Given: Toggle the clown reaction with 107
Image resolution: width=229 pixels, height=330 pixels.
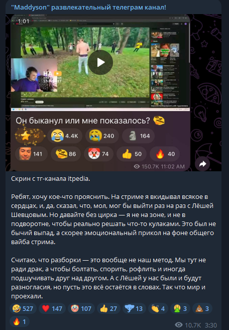Looking at the screenshot, I should (x=81, y=308).
